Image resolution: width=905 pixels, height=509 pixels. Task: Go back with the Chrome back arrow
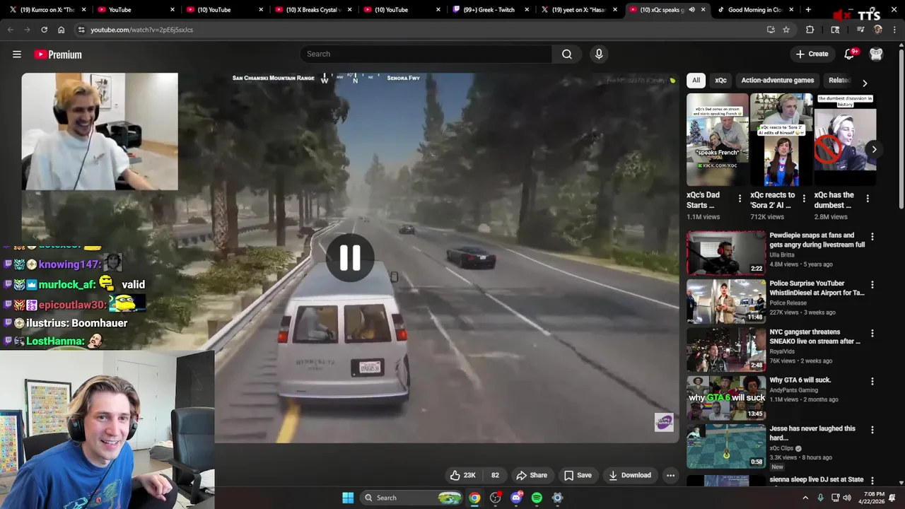pyautogui.click(x=11, y=30)
